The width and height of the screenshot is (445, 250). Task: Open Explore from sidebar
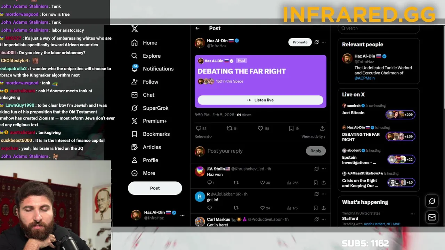pyautogui.click(x=146, y=56)
